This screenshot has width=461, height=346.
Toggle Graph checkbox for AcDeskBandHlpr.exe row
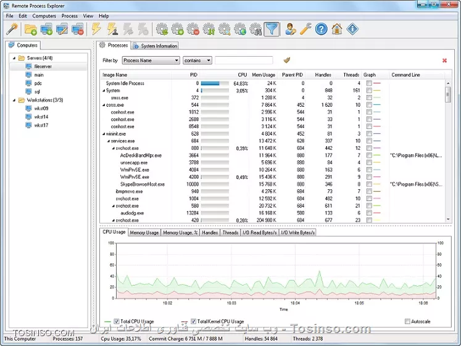pyautogui.click(x=369, y=155)
